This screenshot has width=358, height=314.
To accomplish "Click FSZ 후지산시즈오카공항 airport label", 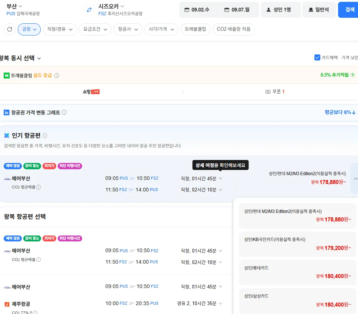I will coord(120,13).
